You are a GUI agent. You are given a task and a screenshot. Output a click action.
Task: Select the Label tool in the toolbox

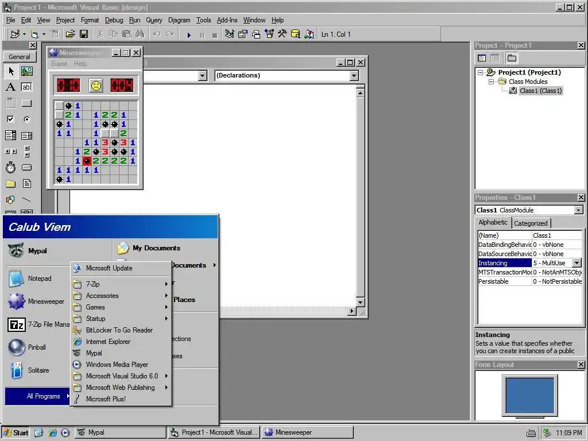pyautogui.click(x=11, y=87)
